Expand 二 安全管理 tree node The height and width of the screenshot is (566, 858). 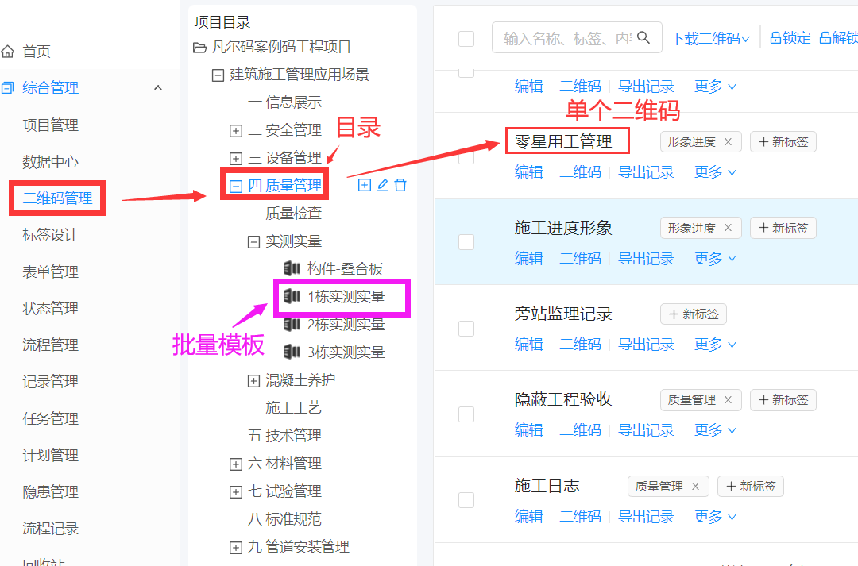coord(236,131)
